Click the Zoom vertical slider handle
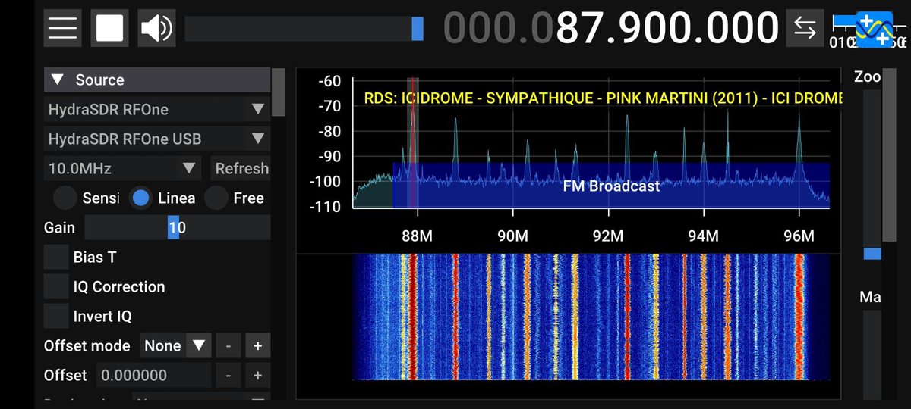 pos(872,254)
